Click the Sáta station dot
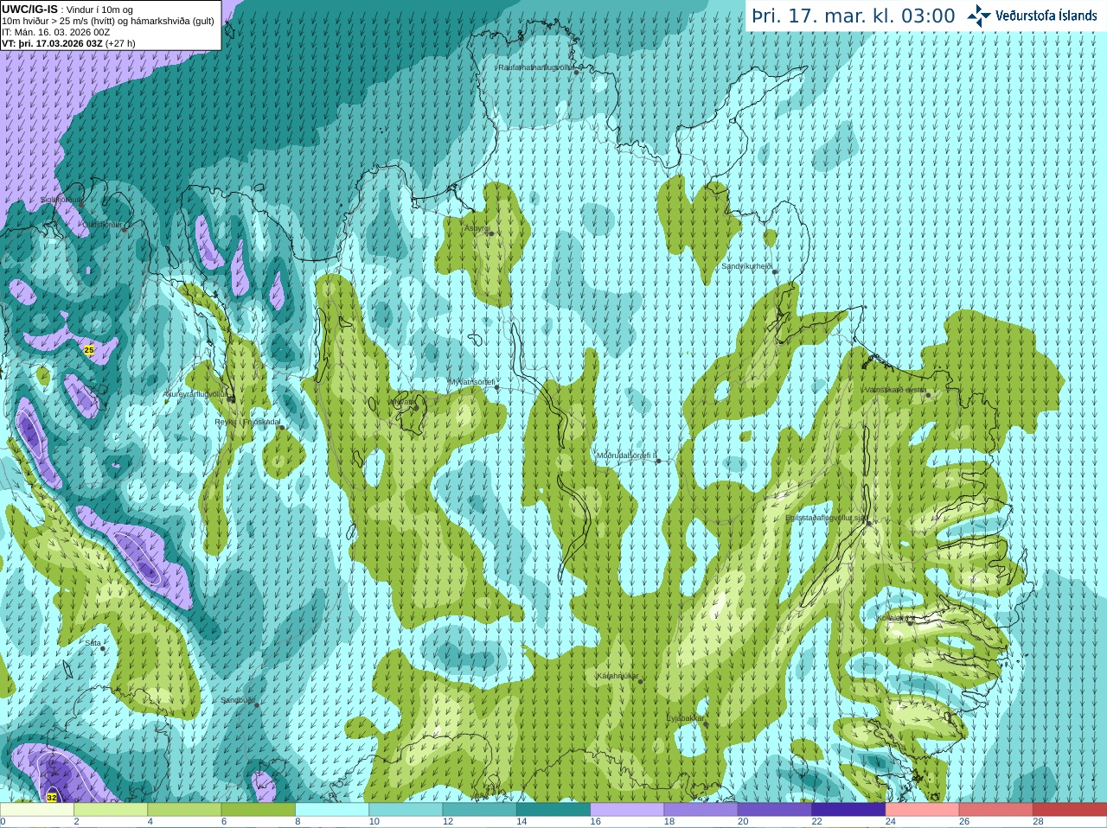Screen dimensions: 1107x828 click(103, 648)
